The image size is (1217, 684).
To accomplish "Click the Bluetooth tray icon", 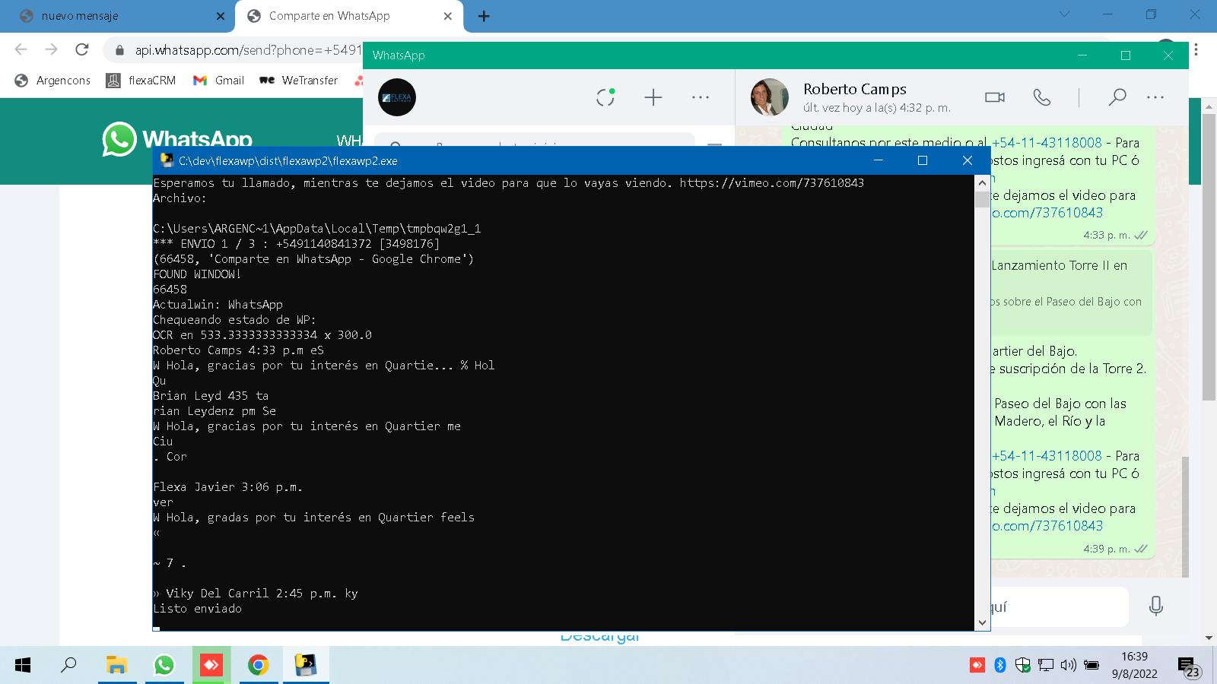I will [1000, 666].
